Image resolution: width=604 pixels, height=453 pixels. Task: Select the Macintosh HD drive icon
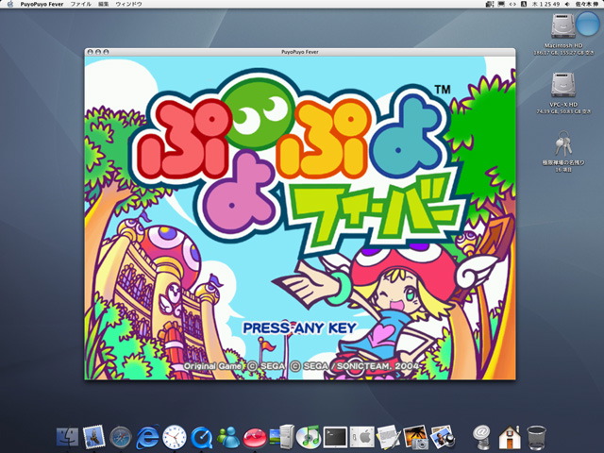point(563,25)
